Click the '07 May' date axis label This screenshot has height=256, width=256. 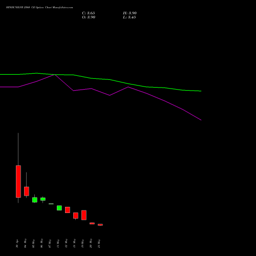pyautogui.click(x=50, y=243)
